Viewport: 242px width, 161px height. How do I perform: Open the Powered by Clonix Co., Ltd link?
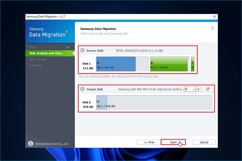click(52, 144)
